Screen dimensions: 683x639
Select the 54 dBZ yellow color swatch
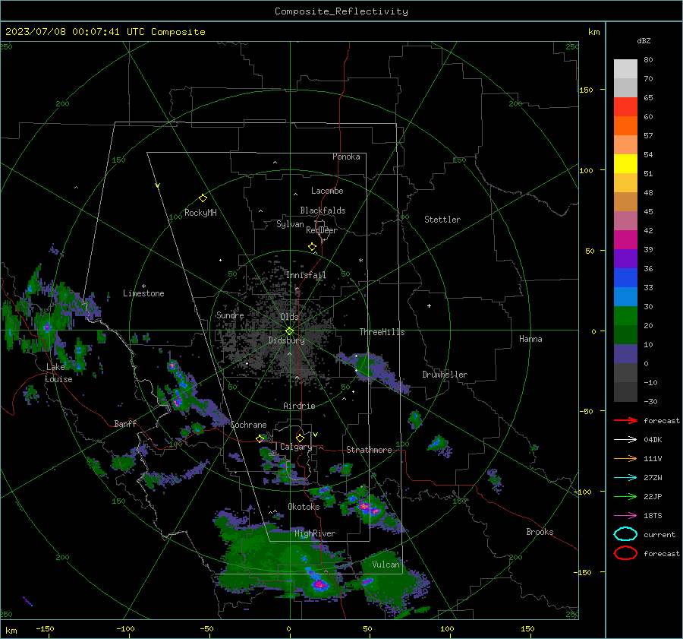pyautogui.click(x=625, y=163)
